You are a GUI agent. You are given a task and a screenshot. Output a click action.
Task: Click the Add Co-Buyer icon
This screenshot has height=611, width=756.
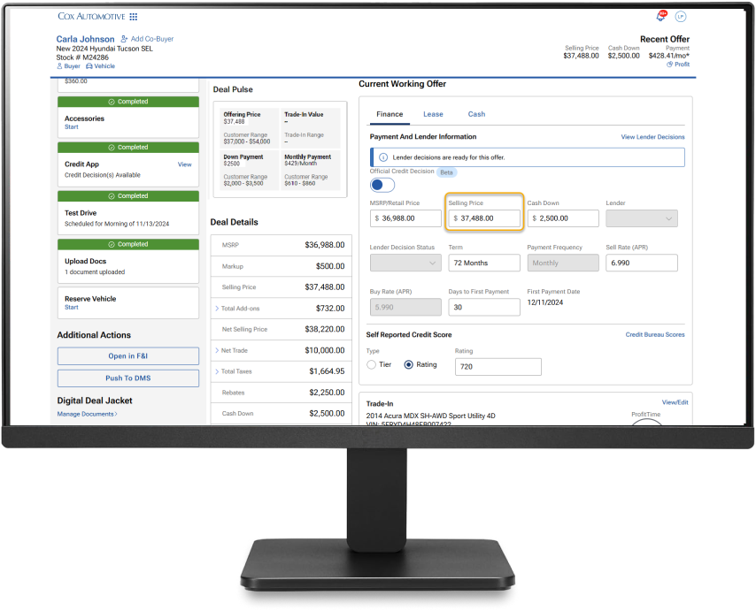pyautogui.click(x=124, y=40)
